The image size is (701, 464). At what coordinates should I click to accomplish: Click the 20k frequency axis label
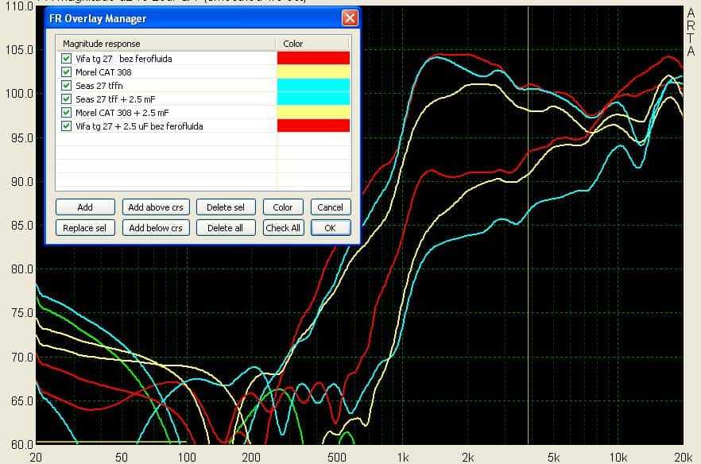point(684,458)
